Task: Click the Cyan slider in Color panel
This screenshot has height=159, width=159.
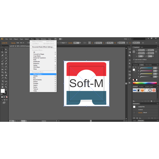Action: [146, 68]
